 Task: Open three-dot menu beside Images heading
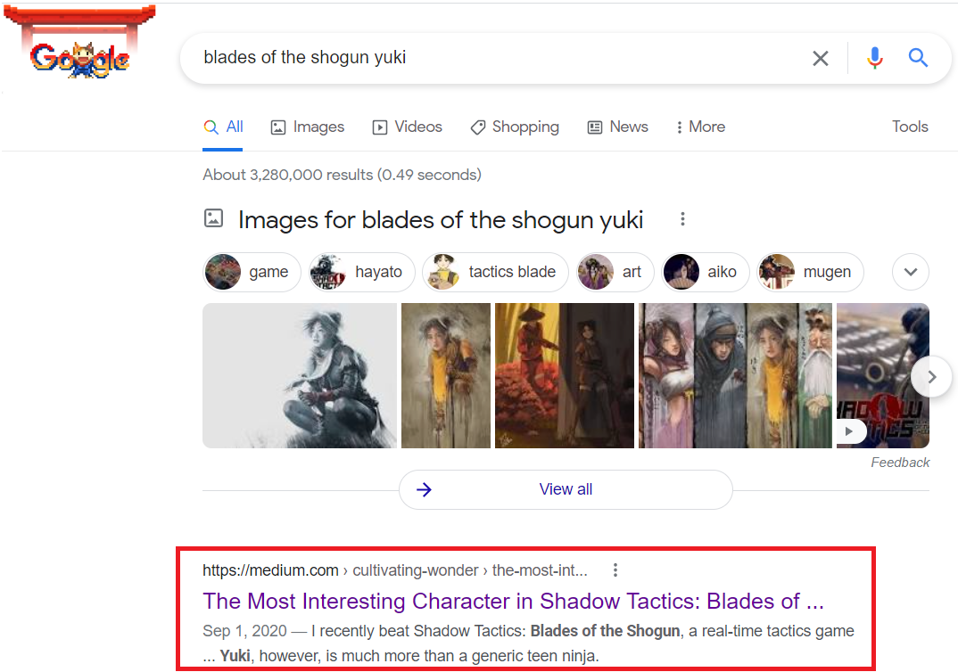[x=682, y=219]
